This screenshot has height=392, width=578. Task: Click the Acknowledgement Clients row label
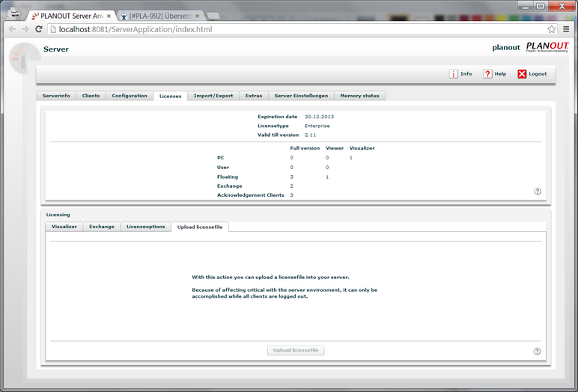[x=251, y=195]
